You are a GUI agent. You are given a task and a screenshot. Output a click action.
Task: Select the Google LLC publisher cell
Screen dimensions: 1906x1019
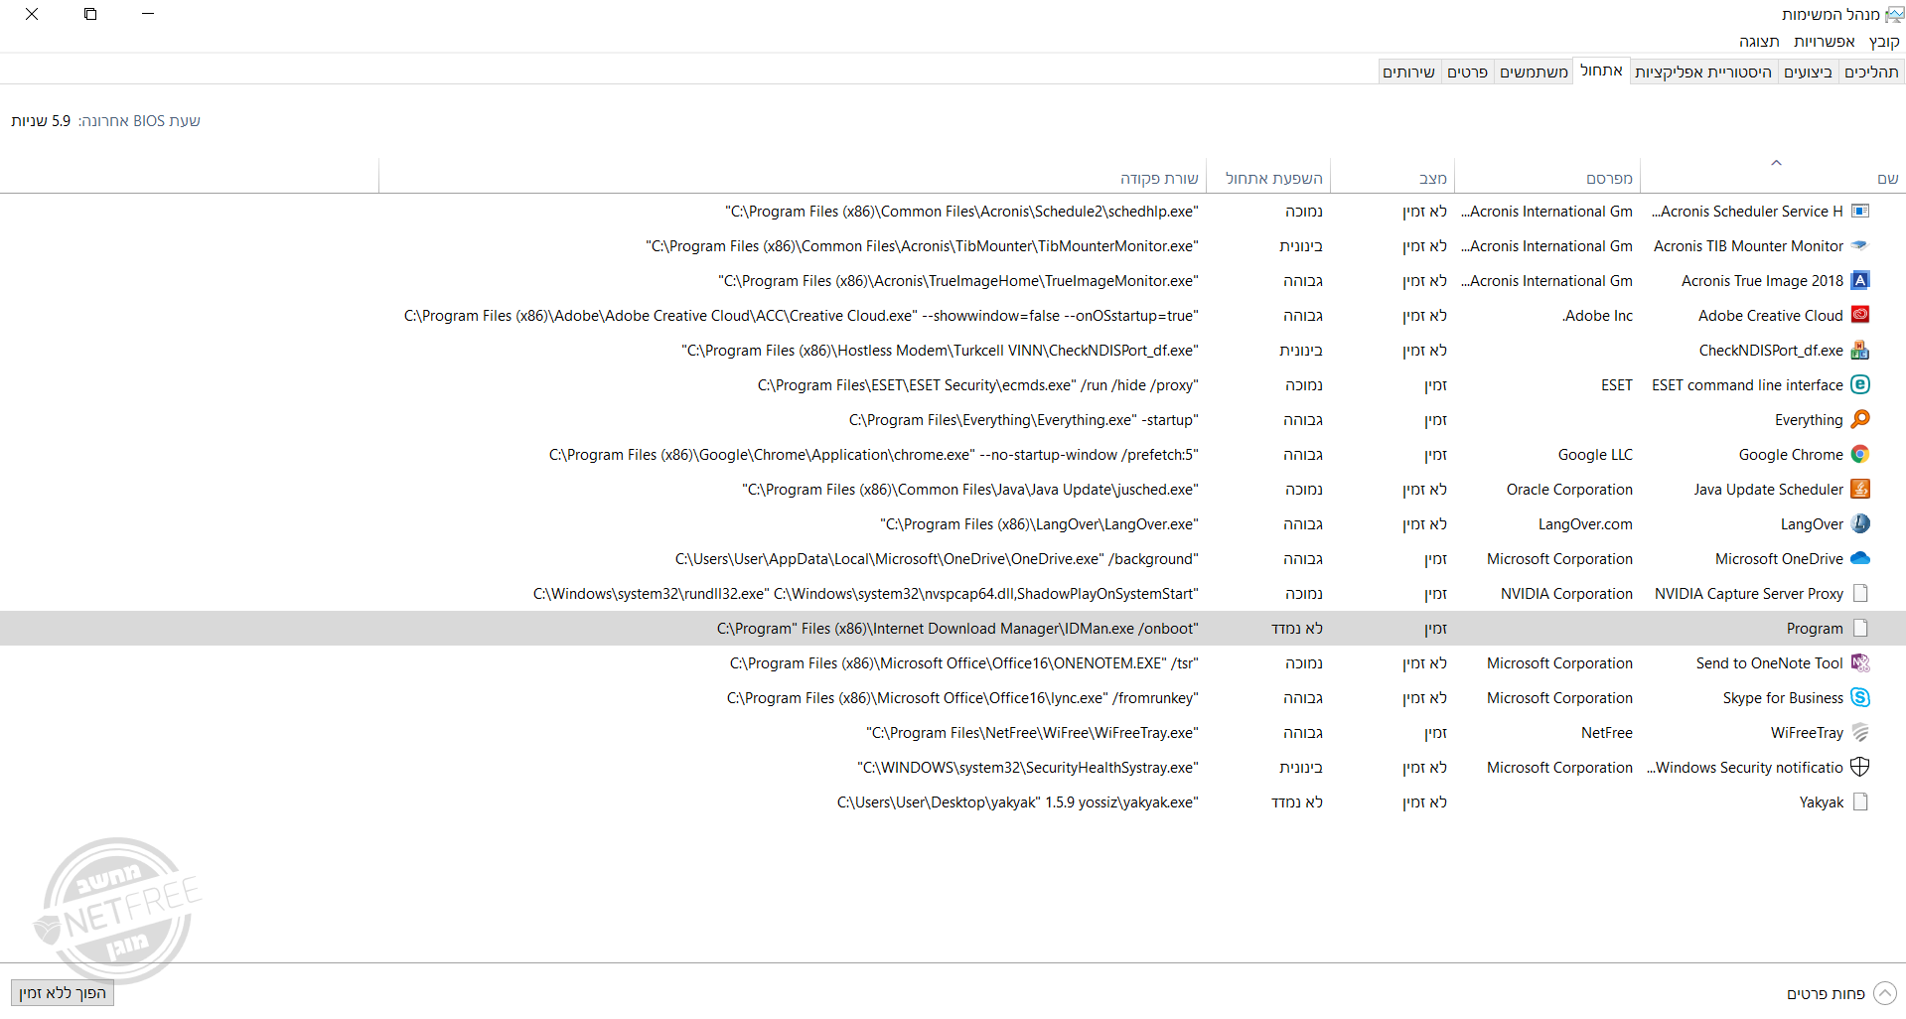[x=1595, y=455]
